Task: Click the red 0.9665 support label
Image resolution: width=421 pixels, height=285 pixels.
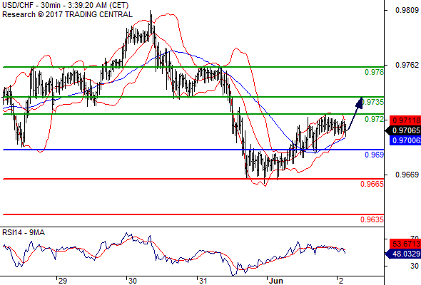Action: tap(372, 184)
